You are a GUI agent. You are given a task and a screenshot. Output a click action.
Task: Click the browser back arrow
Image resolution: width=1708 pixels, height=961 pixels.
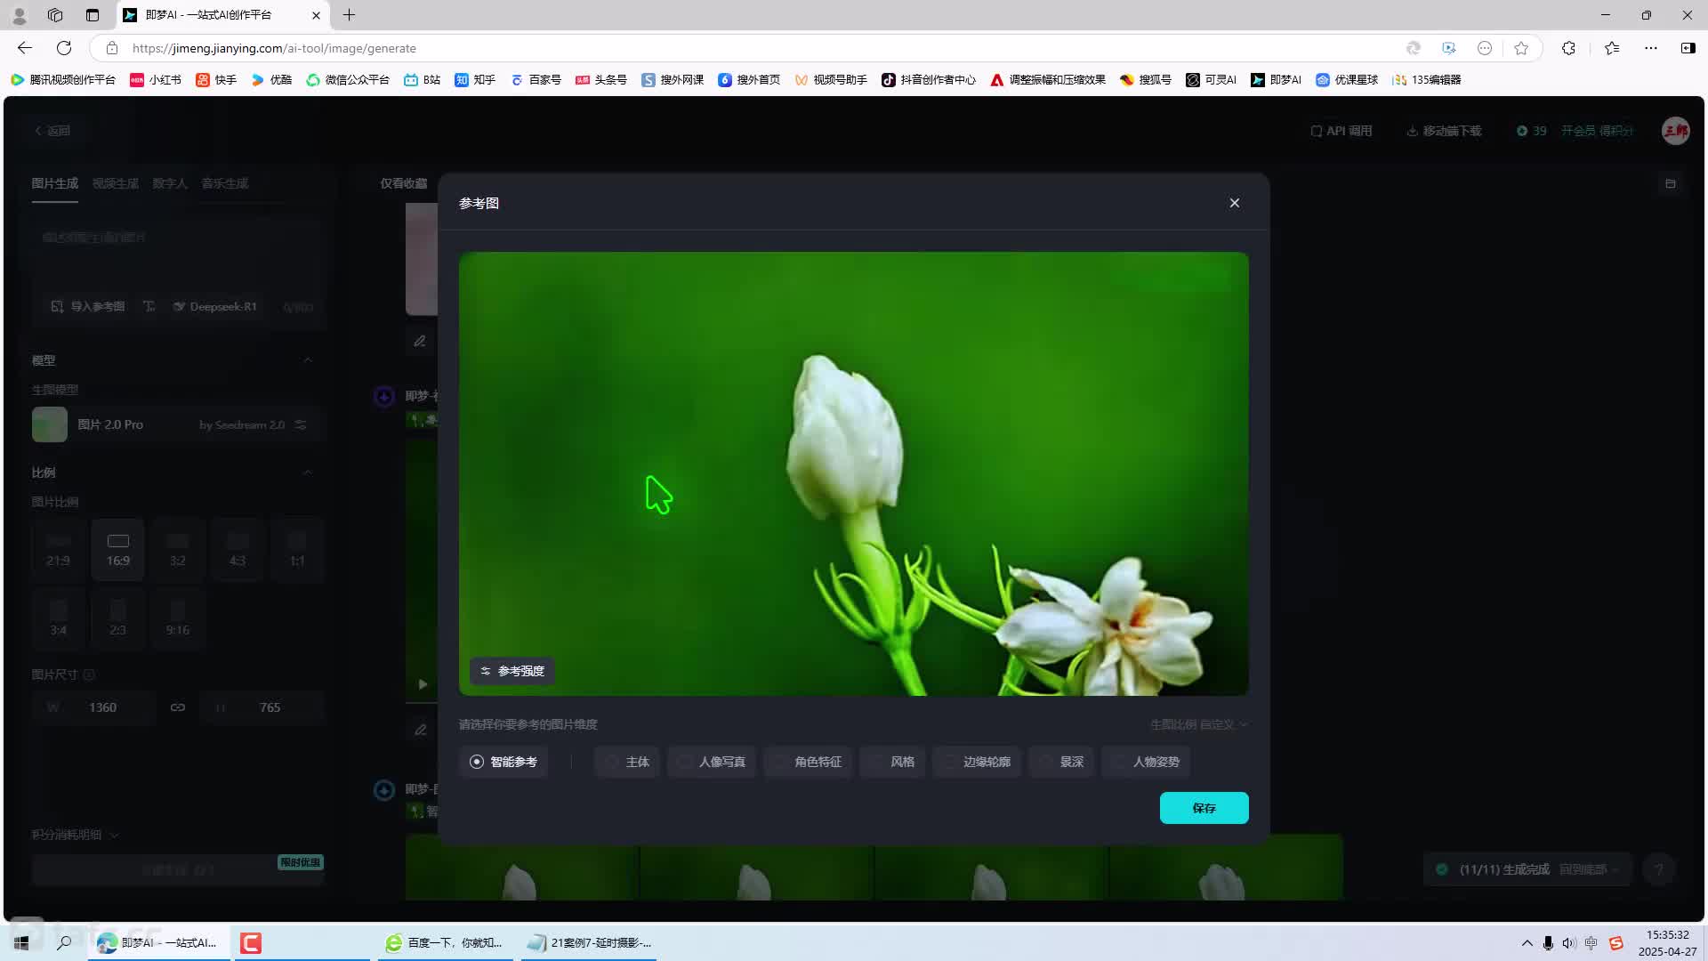[25, 48]
